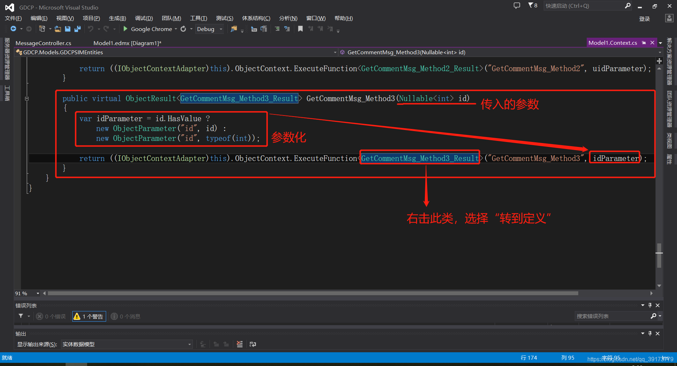Image resolution: width=677 pixels, height=366 pixels.
Task: Close the Error List (错误列表) panel
Action: tap(658, 305)
